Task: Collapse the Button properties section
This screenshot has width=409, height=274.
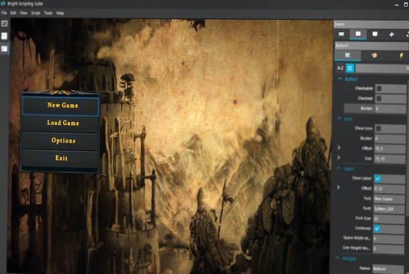Action: pyautogui.click(x=340, y=78)
